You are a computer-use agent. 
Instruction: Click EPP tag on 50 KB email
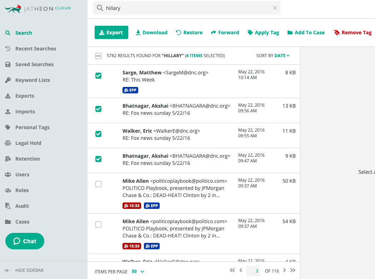[x=152, y=206]
